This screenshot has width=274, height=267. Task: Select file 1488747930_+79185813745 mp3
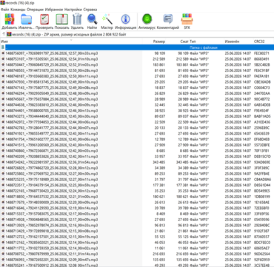[52, 82]
